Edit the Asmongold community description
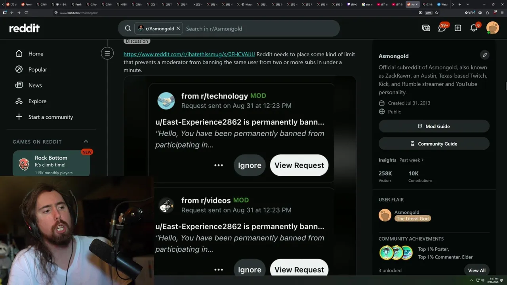 click(484, 55)
